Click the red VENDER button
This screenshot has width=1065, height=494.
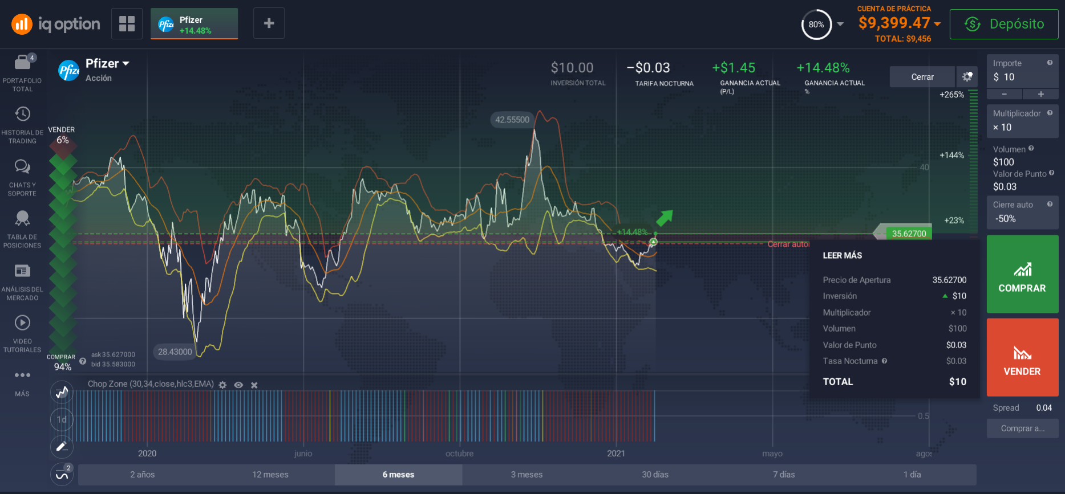tap(1022, 357)
